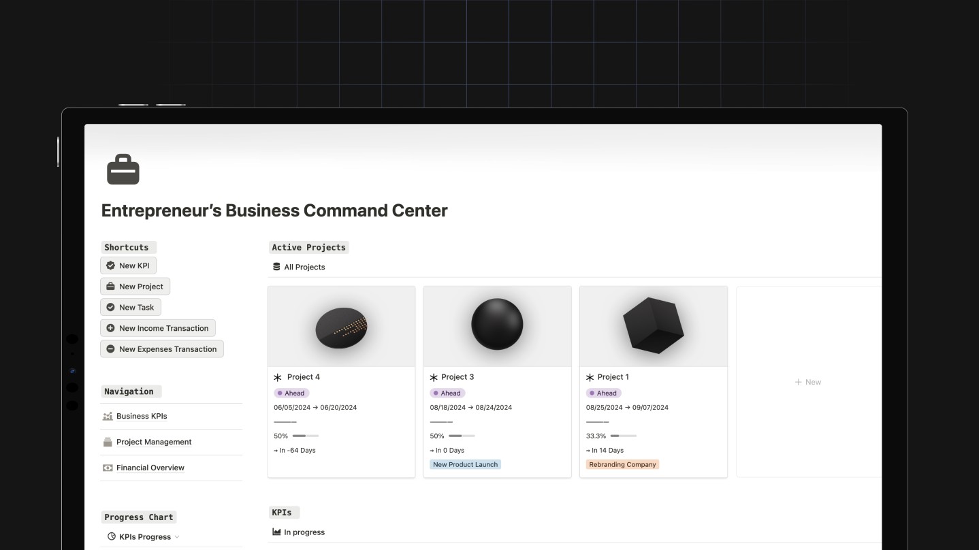The image size is (979, 550).
Task: Click the Ahead status on Project 4
Action: [291, 393]
